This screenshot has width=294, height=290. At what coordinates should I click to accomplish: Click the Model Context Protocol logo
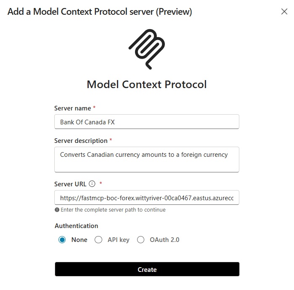147,49
